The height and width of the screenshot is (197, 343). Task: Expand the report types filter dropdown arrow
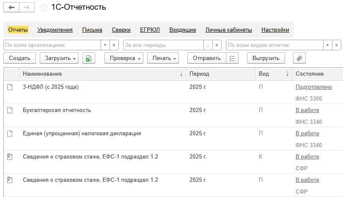click(x=327, y=45)
